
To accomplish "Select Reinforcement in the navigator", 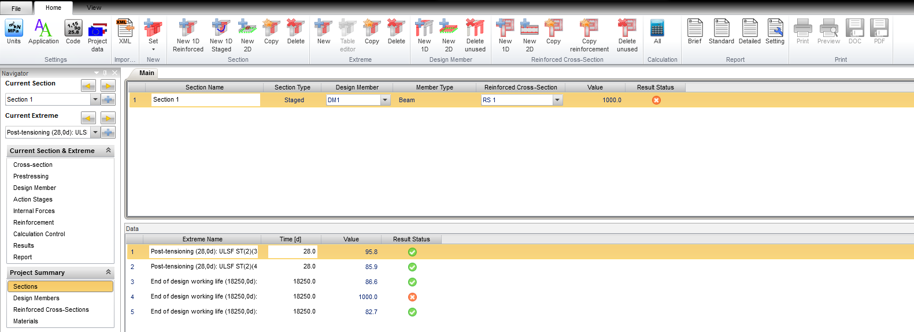I will (34, 222).
